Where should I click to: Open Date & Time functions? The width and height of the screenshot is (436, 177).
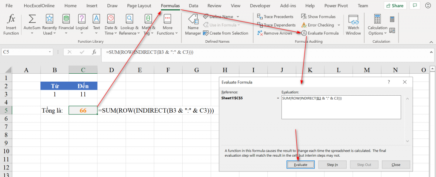point(111,25)
